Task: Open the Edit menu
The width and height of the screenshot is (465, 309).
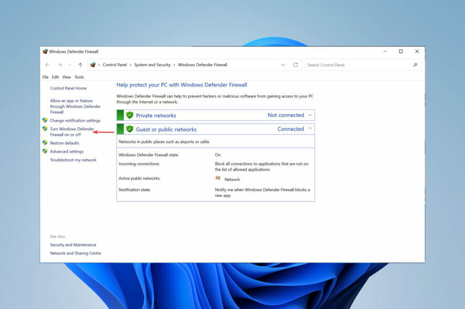Action: pyautogui.click(x=55, y=77)
